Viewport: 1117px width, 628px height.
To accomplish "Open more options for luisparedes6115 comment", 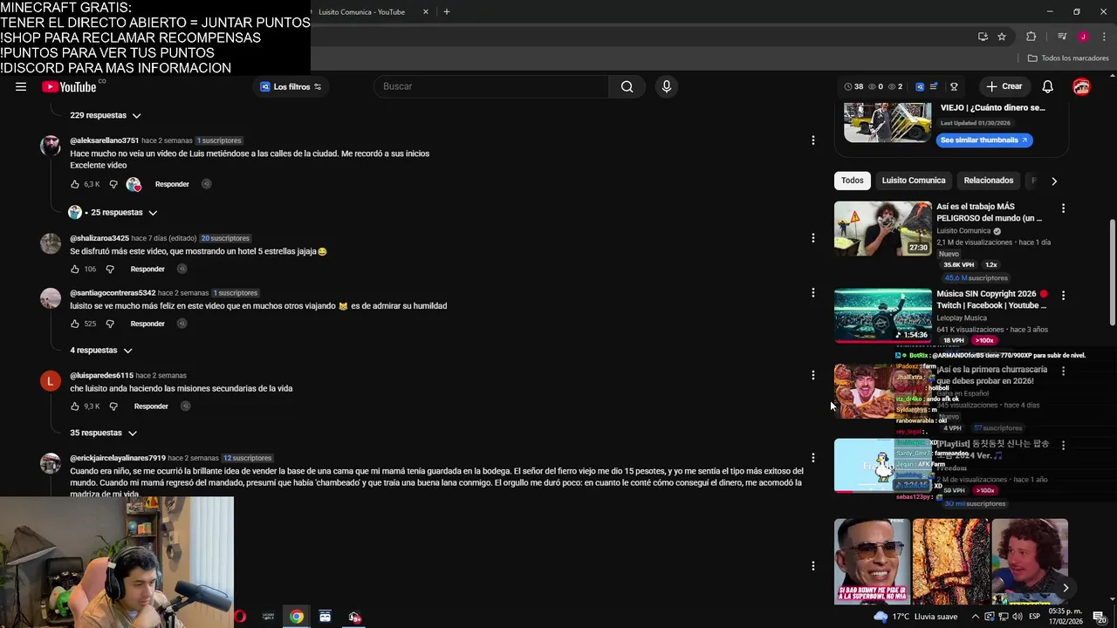I will click(812, 375).
